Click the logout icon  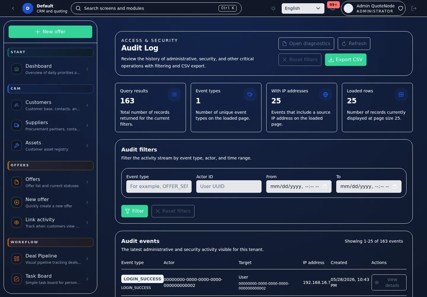[x=414, y=8]
